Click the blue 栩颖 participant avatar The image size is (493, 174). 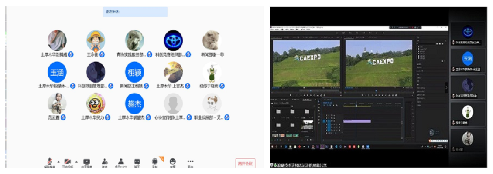134,72
